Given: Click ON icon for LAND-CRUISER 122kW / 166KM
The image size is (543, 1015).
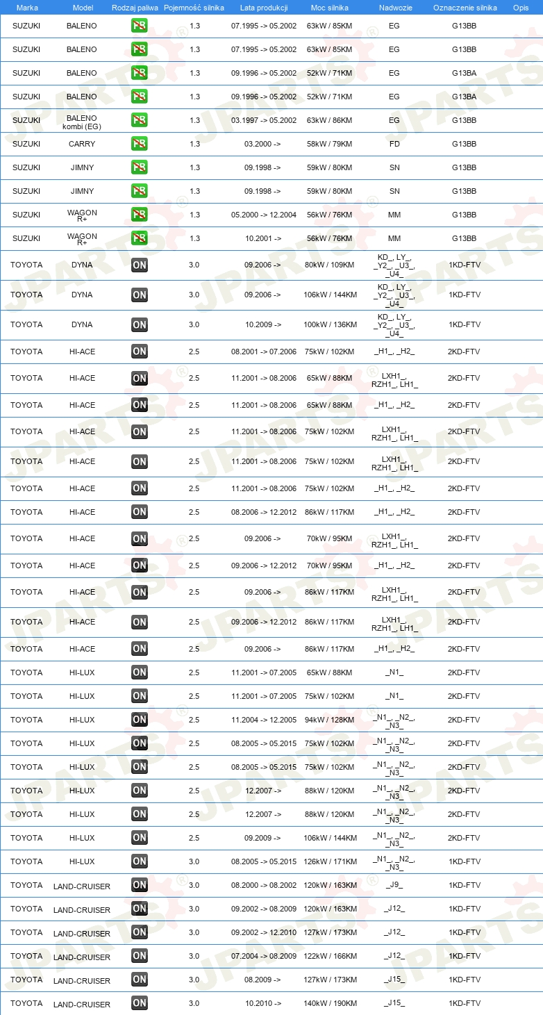Looking at the screenshot, I should (x=140, y=956).
